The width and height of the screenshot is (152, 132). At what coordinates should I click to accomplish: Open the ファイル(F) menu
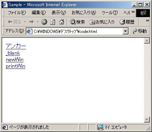[17, 13]
